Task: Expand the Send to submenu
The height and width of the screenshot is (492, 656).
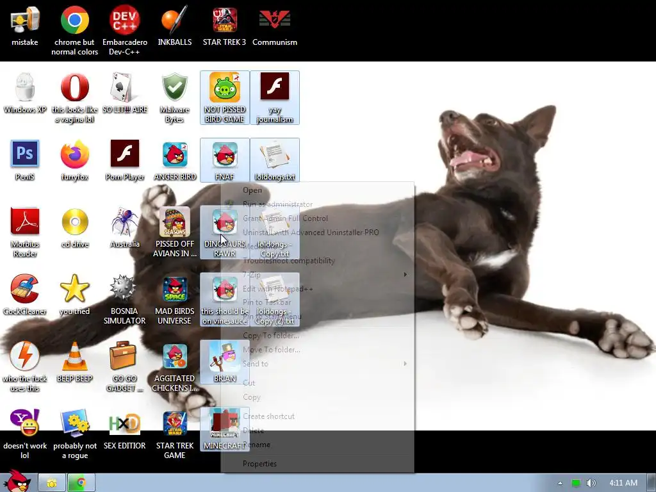Action: (x=318, y=364)
